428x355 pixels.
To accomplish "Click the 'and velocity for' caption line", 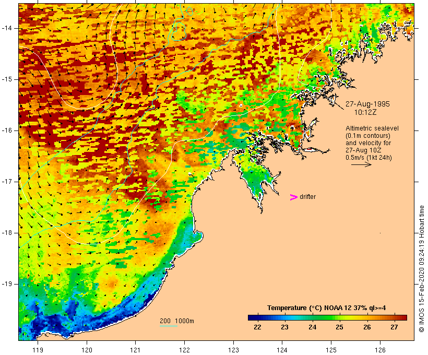I will point(368,143).
